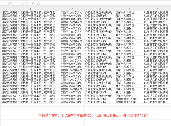
Task: Click '字数字800字以内' in the 三毛 row
Action: tap(71, 54)
